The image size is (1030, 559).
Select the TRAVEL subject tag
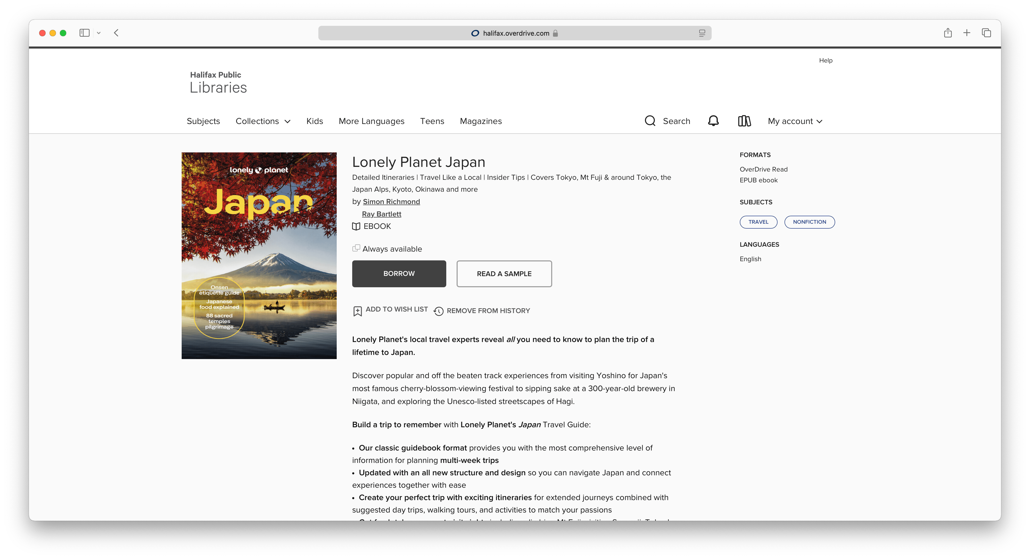tap(758, 222)
